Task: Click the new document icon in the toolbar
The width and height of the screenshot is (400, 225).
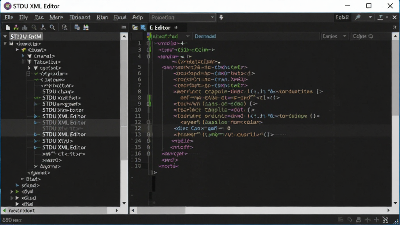Action: click(x=8, y=28)
